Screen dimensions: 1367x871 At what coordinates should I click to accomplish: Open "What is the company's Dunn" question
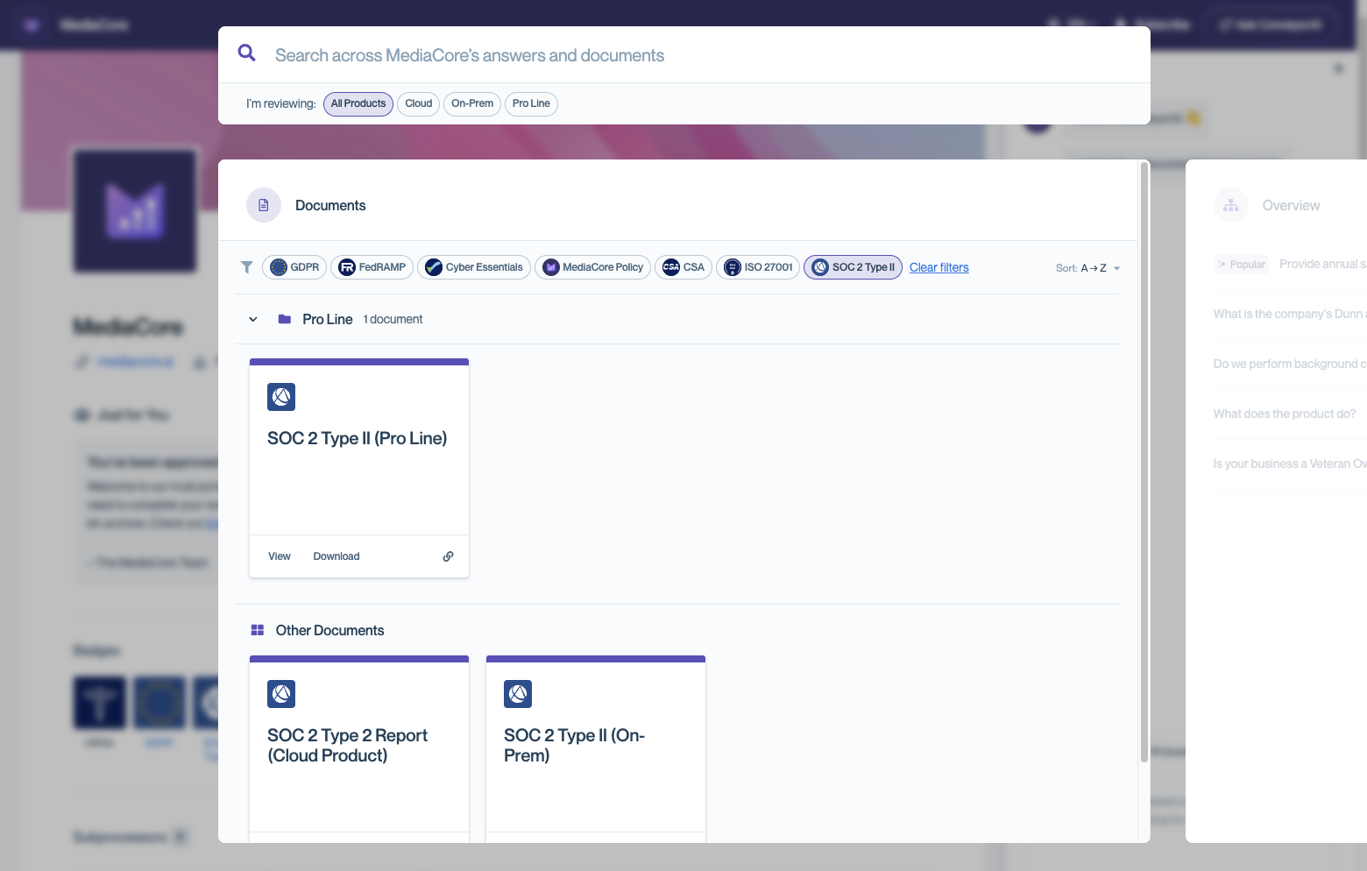pos(1290,314)
